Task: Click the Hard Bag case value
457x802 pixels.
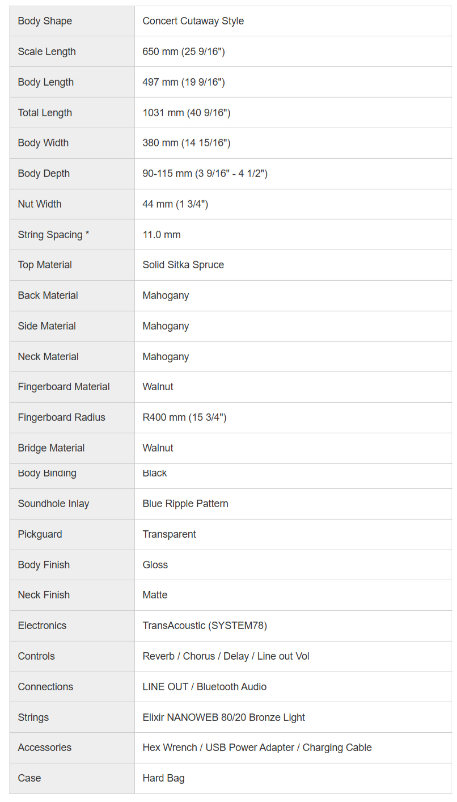Action: (163, 778)
